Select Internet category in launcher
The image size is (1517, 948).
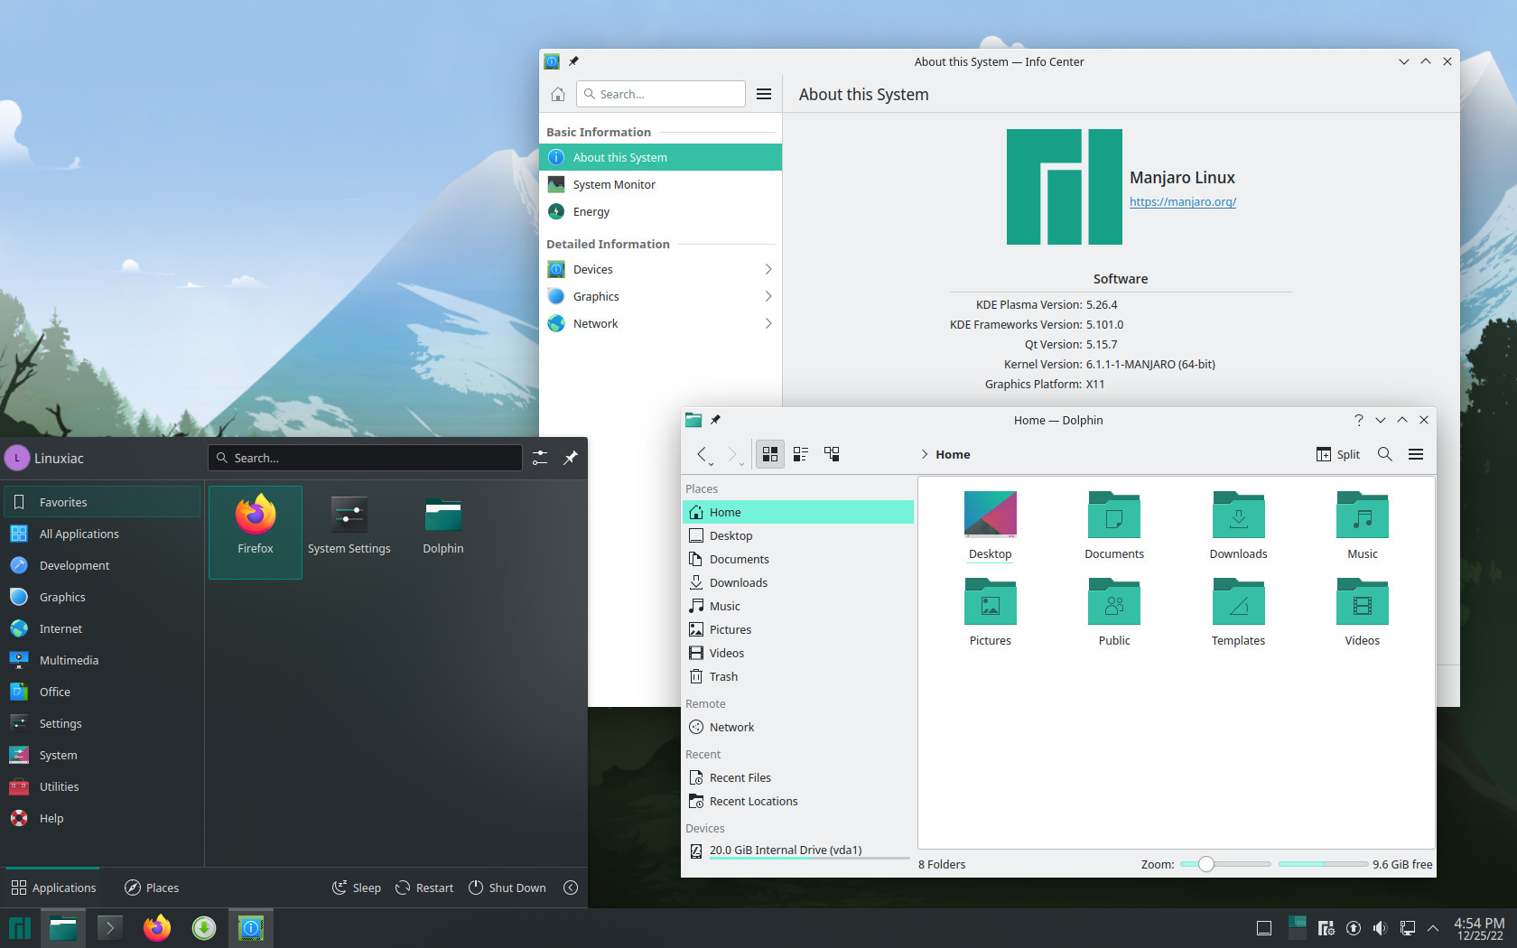pyautogui.click(x=102, y=628)
